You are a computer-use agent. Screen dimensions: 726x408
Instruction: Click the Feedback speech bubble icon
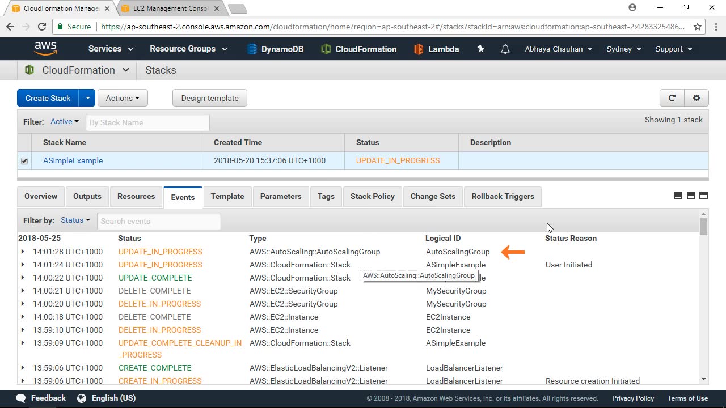tap(21, 398)
